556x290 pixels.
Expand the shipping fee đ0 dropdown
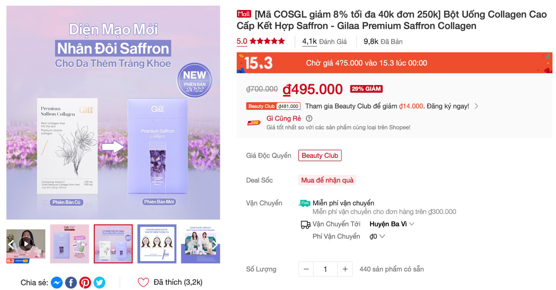point(377,236)
